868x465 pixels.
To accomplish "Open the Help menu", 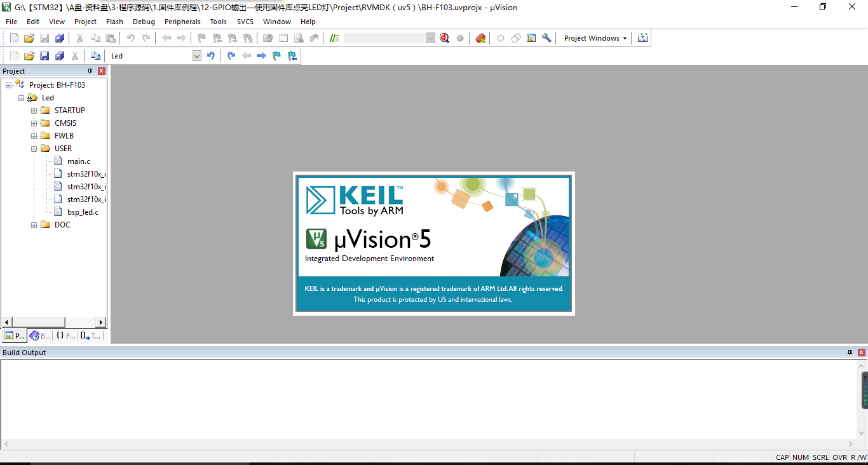I will tap(308, 22).
